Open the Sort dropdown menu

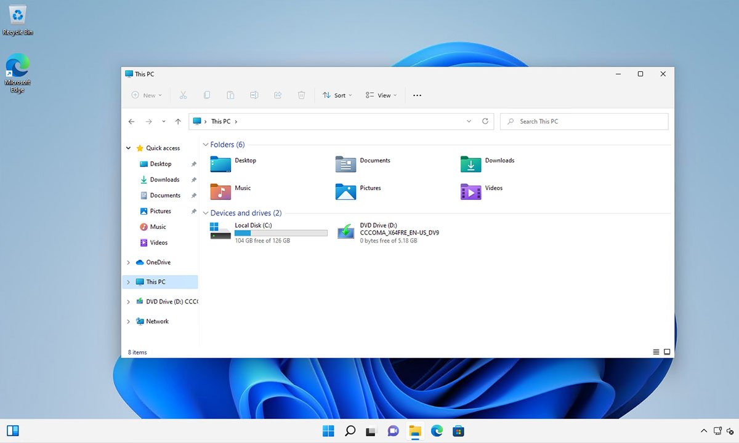(x=337, y=95)
